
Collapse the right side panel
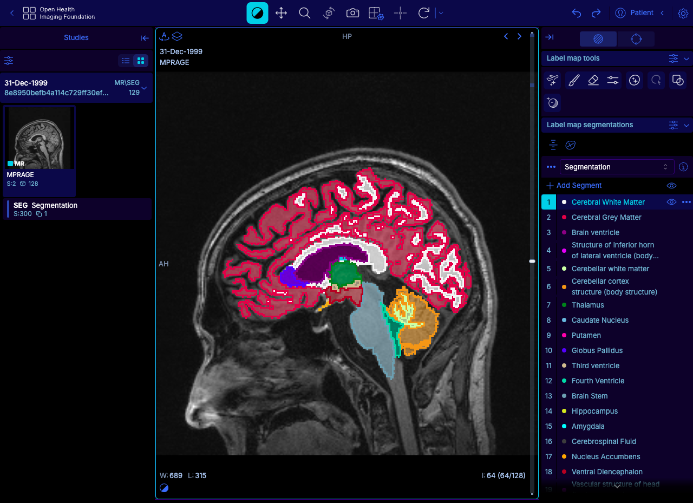click(x=550, y=37)
